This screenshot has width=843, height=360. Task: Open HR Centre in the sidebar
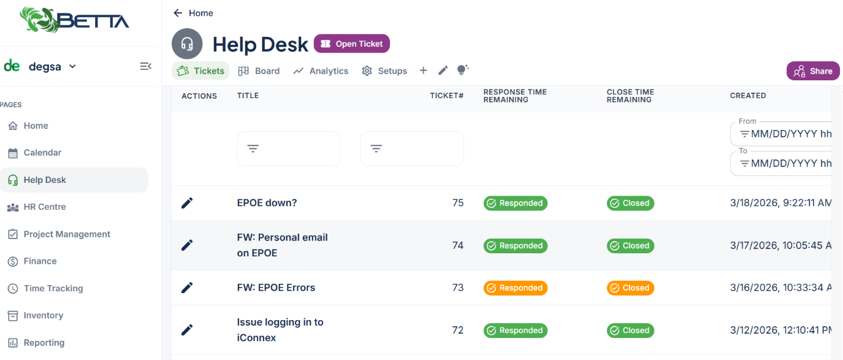(x=74, y=207)
